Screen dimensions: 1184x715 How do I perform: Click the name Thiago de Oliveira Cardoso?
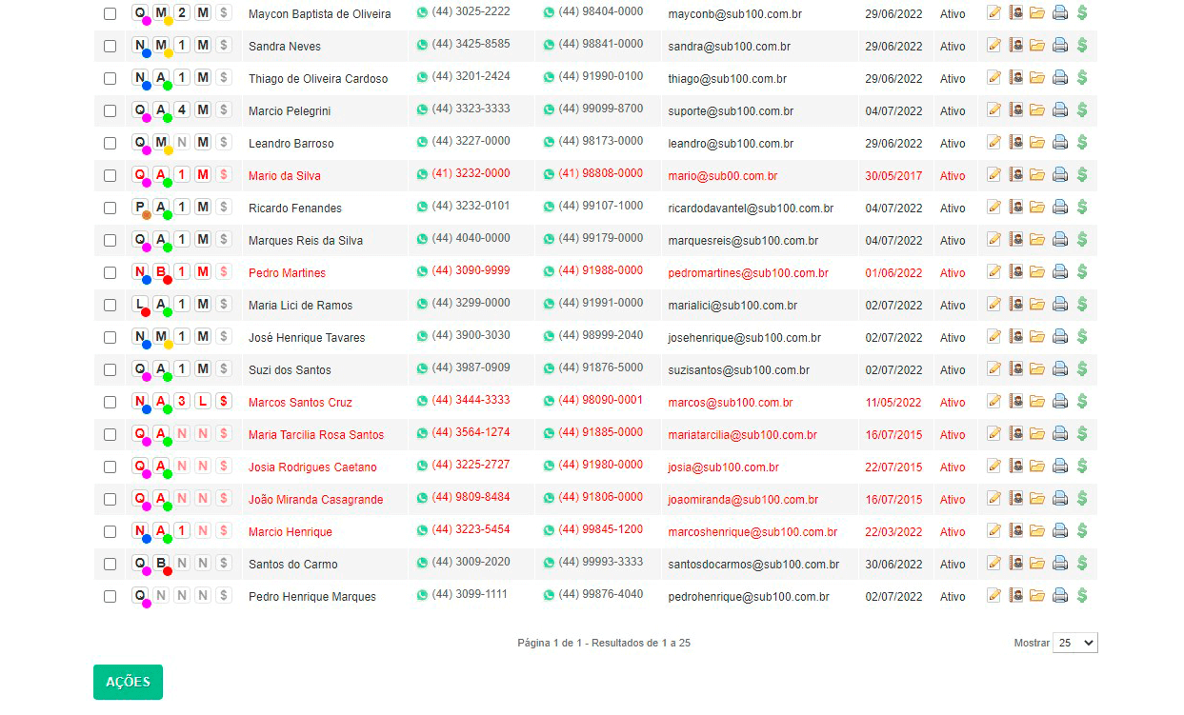318,79
